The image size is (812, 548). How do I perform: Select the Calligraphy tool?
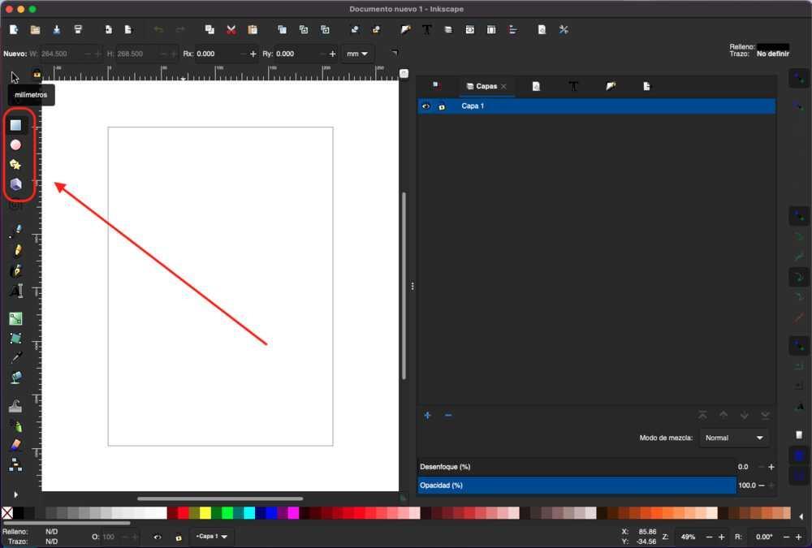point(16,270)
